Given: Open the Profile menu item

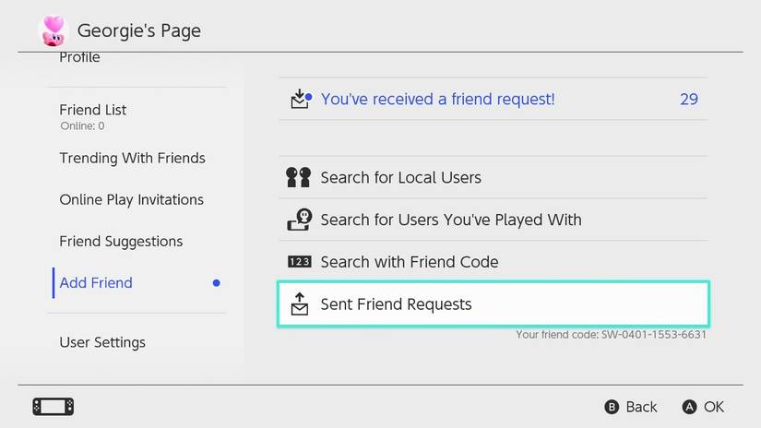Looking at the screenshot, I should pos(79,58).
